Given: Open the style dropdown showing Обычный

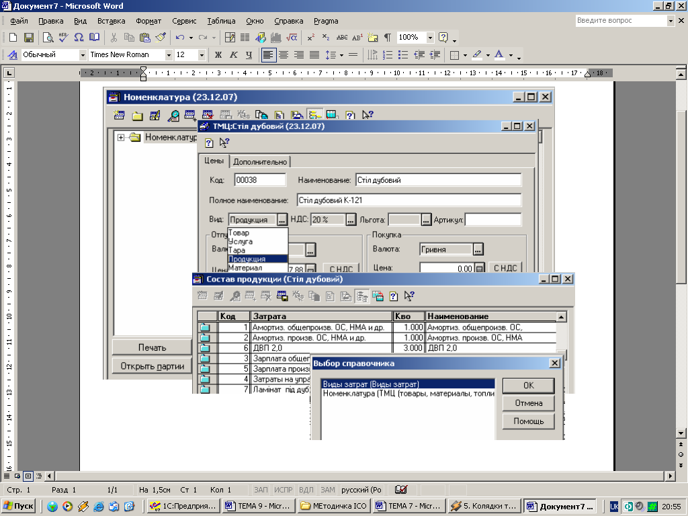Looking at the screenshot, I should (83, 55).
